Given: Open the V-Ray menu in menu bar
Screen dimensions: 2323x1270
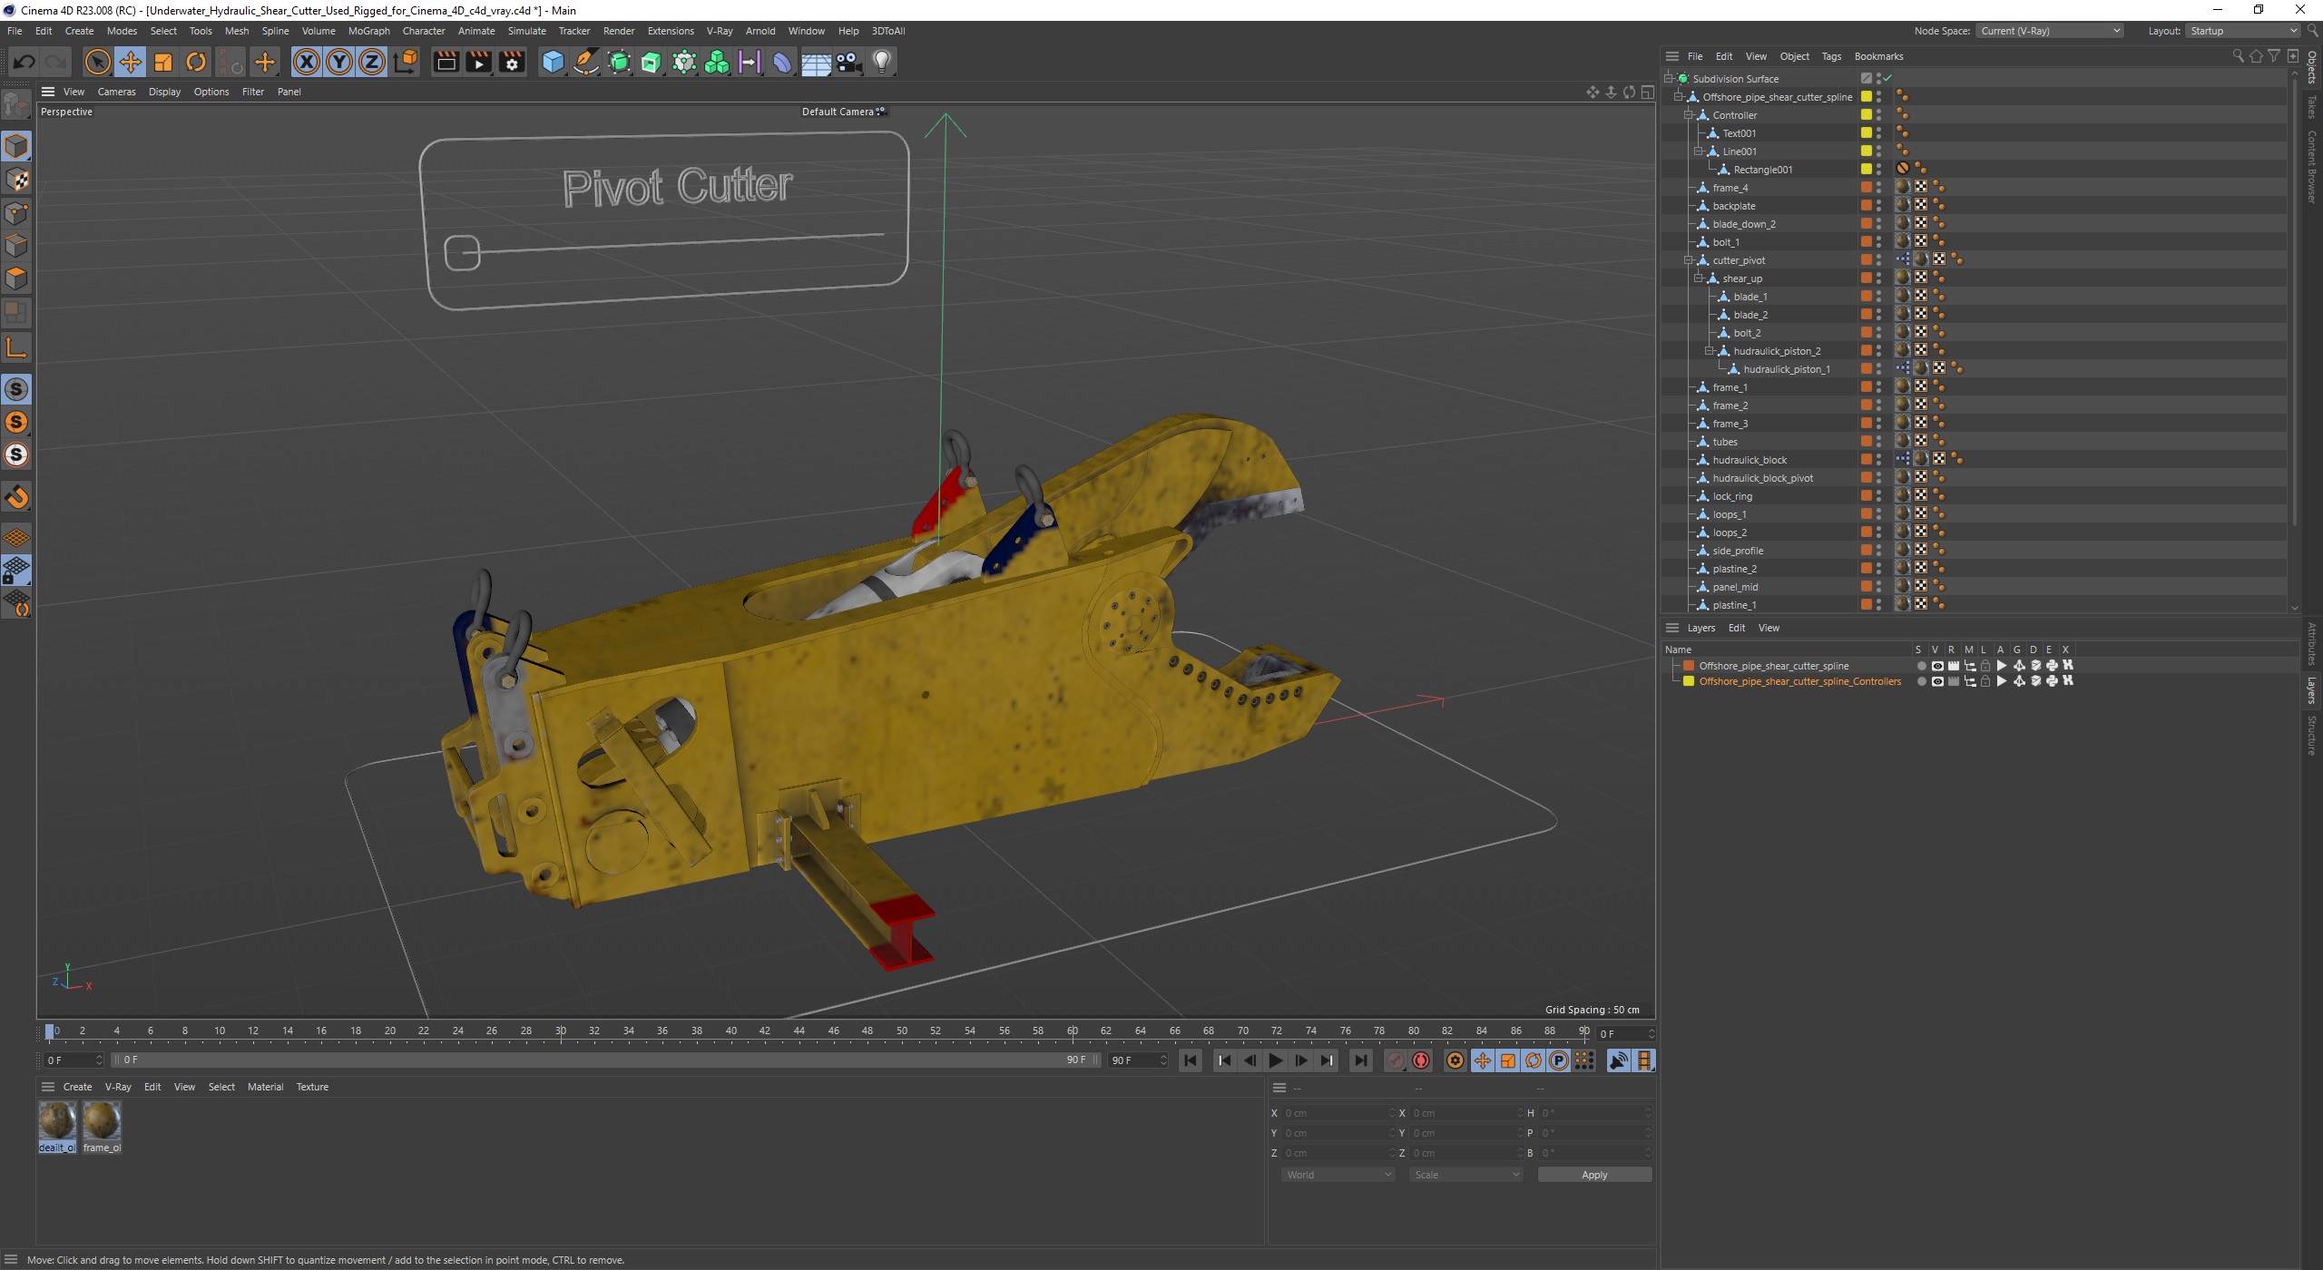Looking at the screenshot, I should [x=720, y=31].
